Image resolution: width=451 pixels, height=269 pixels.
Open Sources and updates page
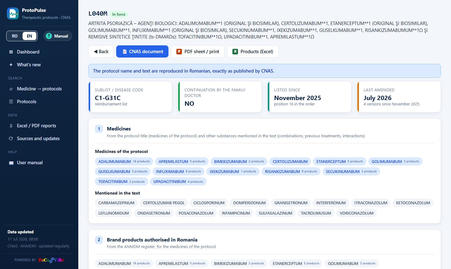pyautogui.click(x=39, y=139)
